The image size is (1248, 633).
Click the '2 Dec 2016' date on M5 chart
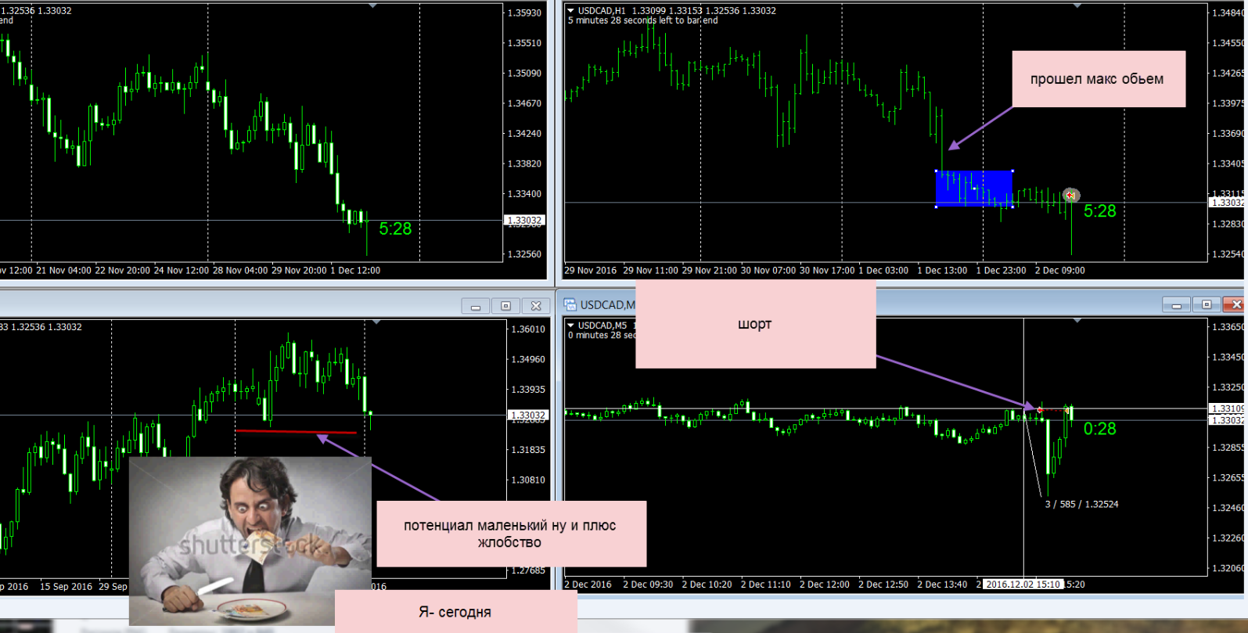pyautogui.click(x=588, y=584)
